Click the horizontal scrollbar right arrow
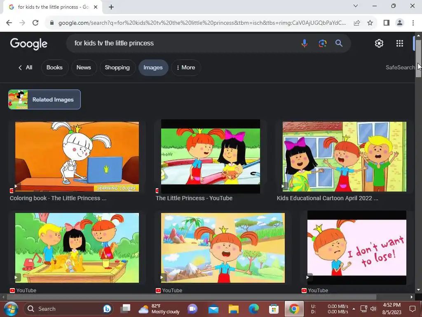The height and width of the screenshot is (317, 422). (412, 297)
